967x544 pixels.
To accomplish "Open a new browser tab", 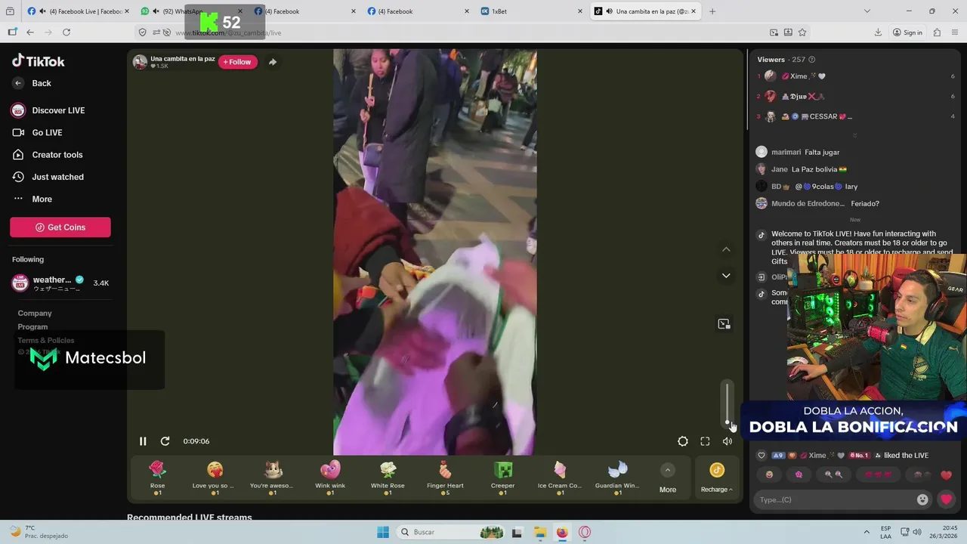I will (x=712, y=11).
